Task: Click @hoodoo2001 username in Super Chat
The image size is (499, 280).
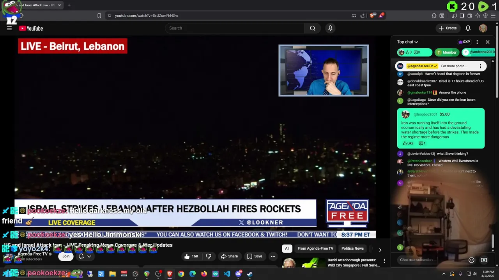Action: 425,114
